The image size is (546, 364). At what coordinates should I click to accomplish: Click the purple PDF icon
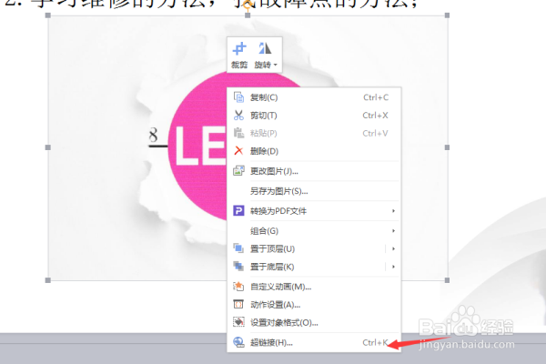click(x=238, y=211)
